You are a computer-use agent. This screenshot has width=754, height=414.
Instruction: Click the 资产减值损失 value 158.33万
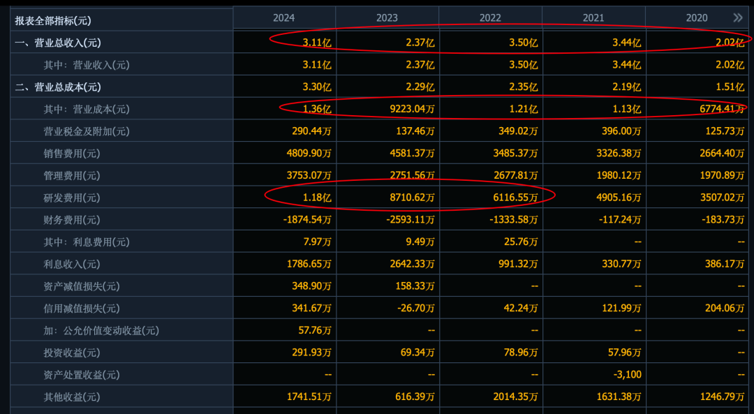[415, 286]
